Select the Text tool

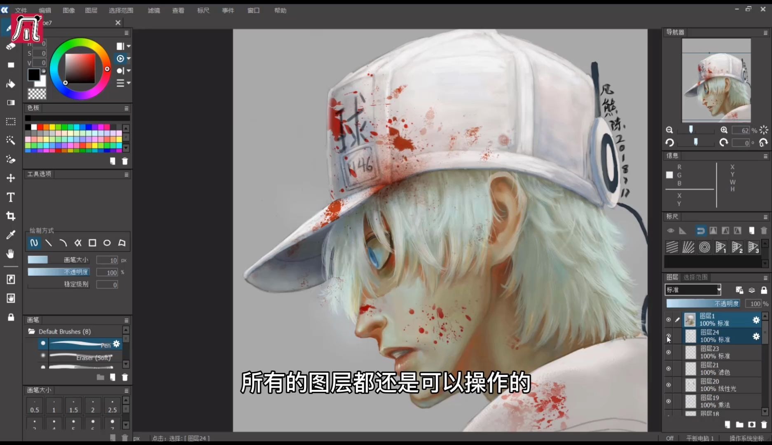11,197
